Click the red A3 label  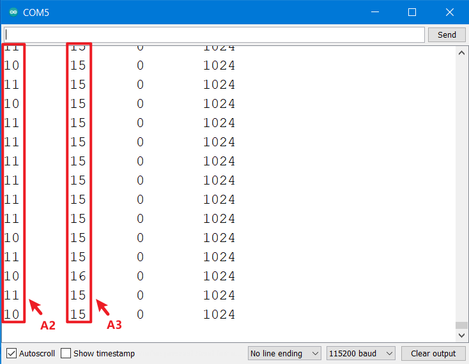coord(114,325)
